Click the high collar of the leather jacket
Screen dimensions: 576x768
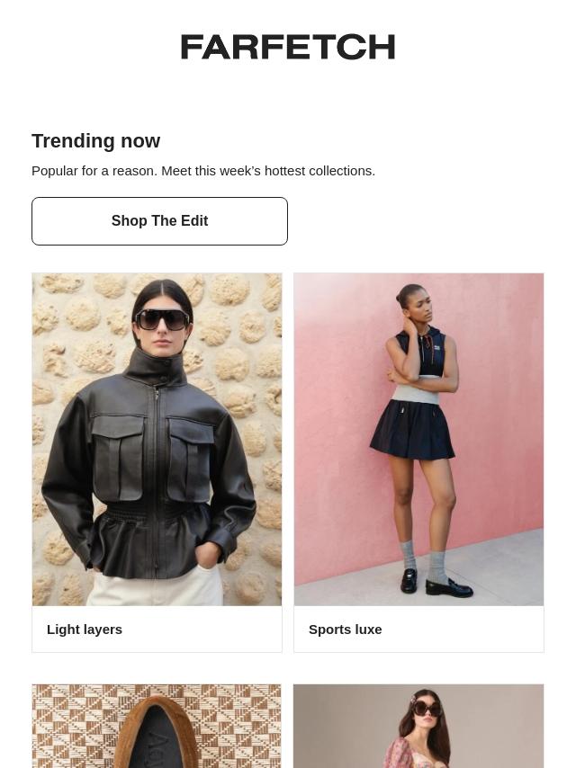pos(156,367)
